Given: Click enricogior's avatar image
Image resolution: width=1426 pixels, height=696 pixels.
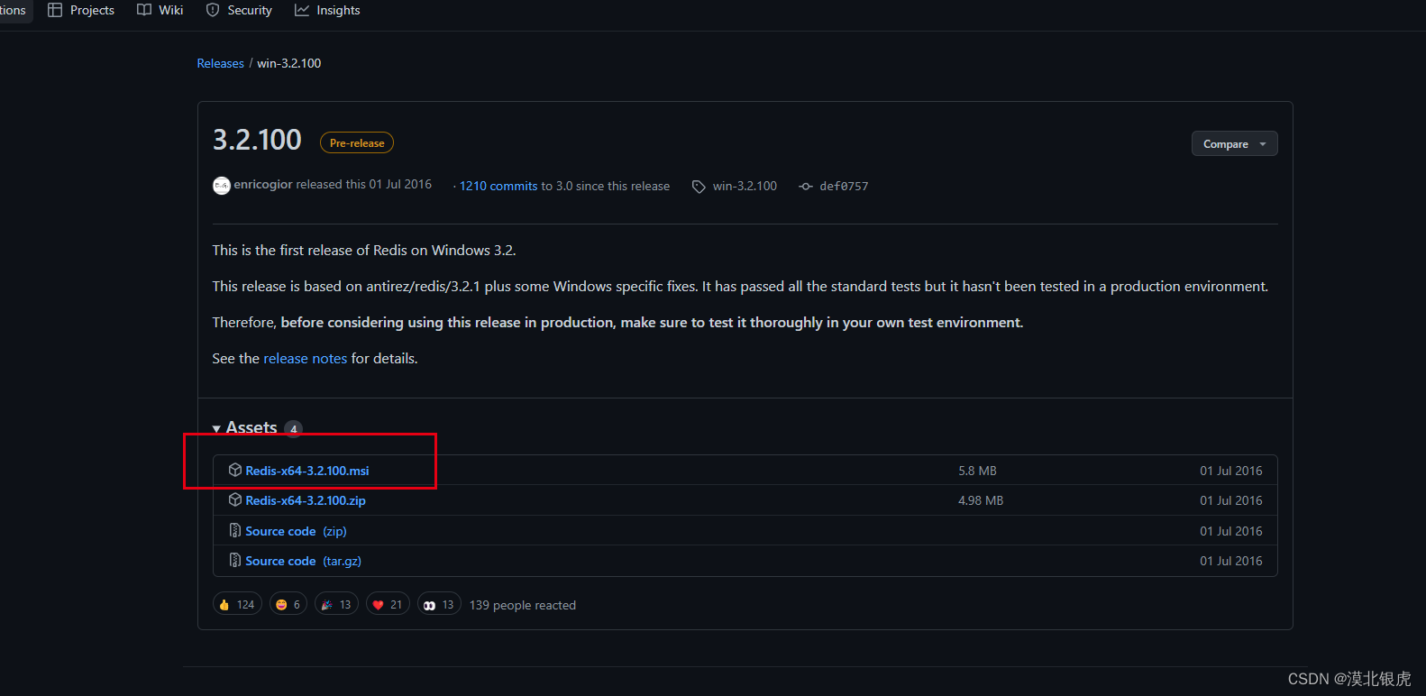Looking at the screenshot, I should tap(222, 185).
